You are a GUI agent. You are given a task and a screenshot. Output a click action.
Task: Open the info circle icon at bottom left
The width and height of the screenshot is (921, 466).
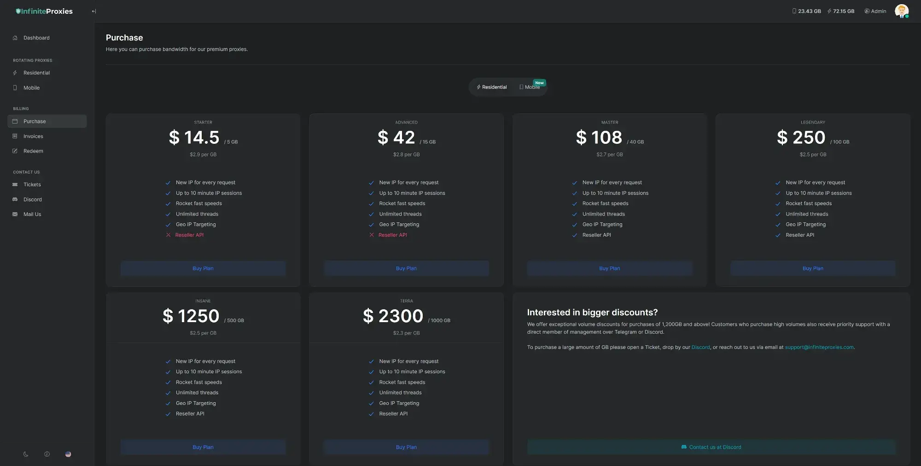pos(47,454)
